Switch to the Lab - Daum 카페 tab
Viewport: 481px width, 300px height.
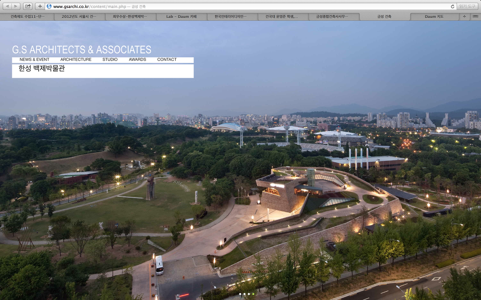coord(181,16)
